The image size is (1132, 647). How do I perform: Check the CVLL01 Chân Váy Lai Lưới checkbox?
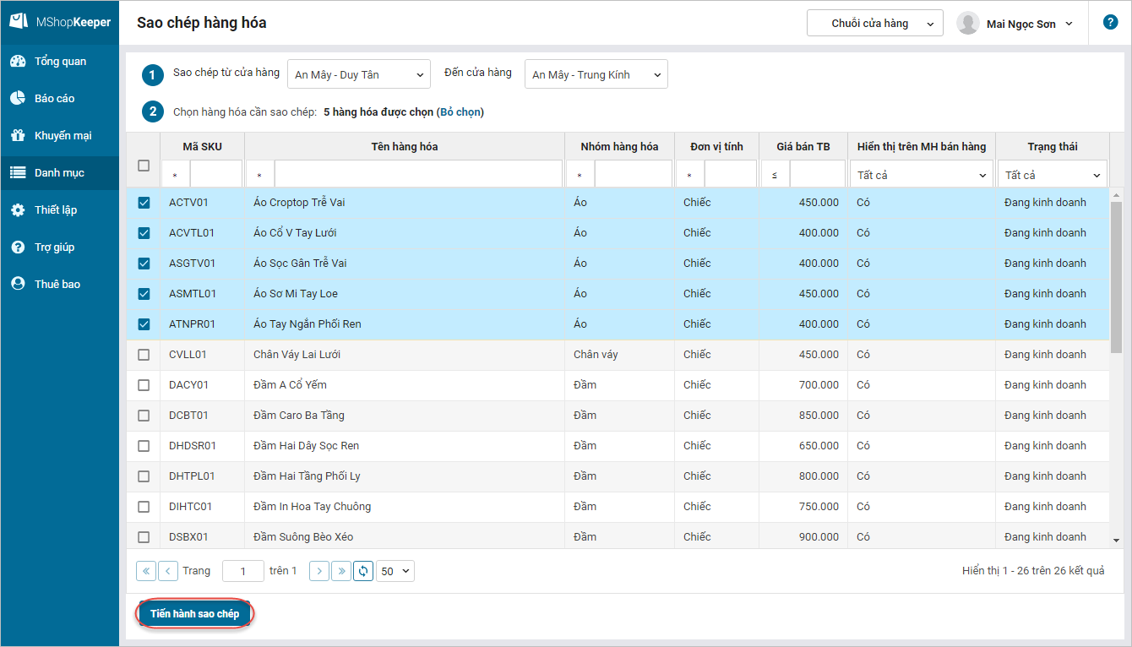tap(144, 355)
